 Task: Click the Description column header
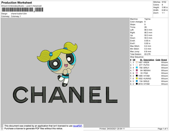[149, 60]
